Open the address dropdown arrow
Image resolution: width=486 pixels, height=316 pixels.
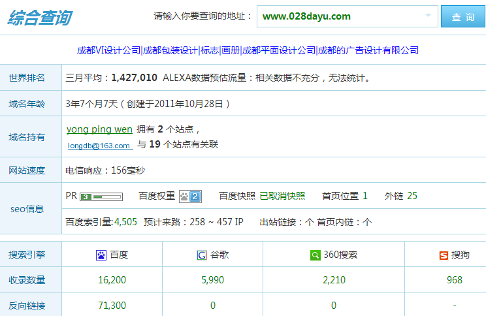(x=428, y=16)
